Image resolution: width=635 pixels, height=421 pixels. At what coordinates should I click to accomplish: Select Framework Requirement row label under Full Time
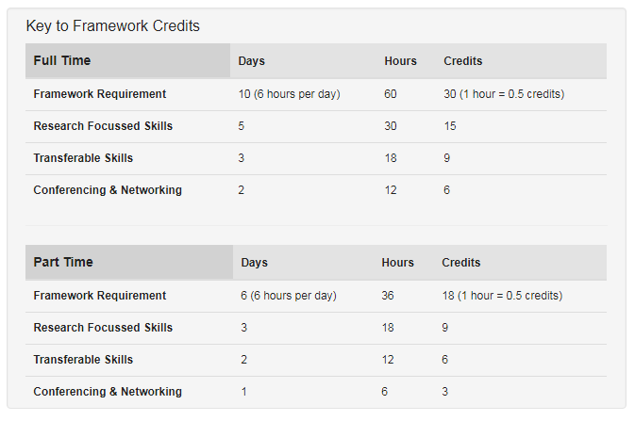coord(100,94)
